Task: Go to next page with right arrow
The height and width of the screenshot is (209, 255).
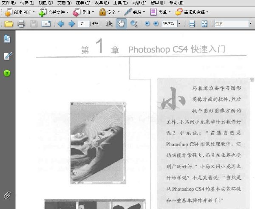Action: coord(71,24)
